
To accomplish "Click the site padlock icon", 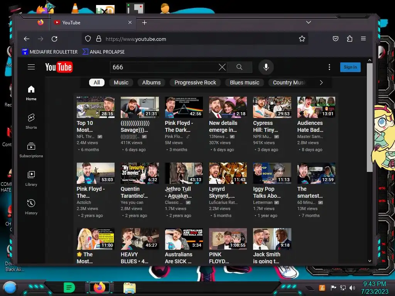I will tap(98, 39).
